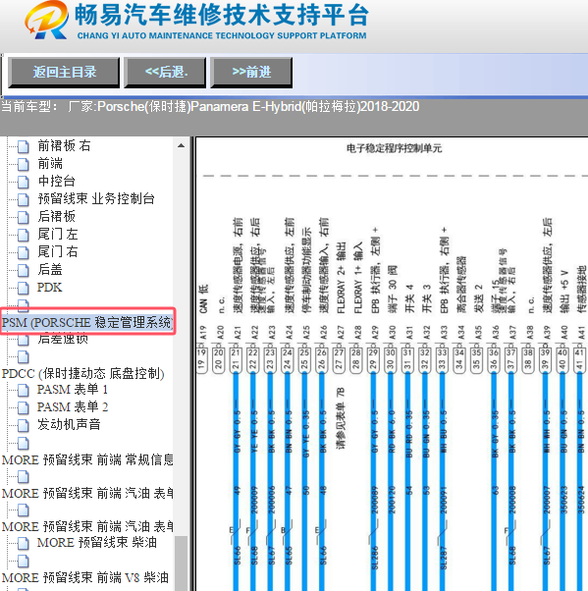588x591 pixels.
Task: Click the page icon next to 后盖
Action: click(x=23, y=270)
